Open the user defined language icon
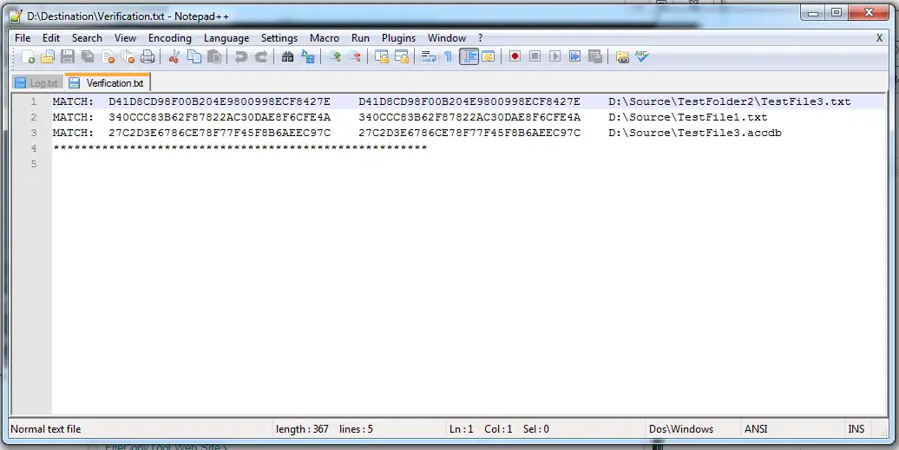 click(x=489, y=56)
